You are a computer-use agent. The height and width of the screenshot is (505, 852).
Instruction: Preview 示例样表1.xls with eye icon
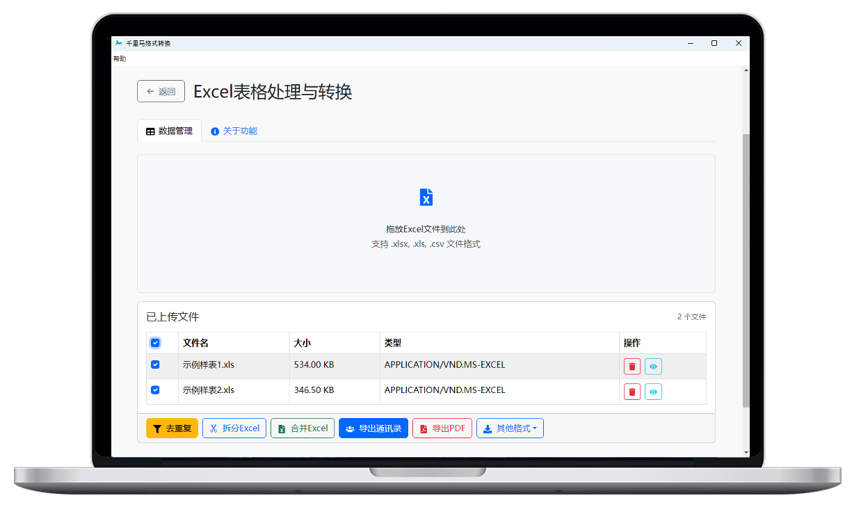(653, 367)
